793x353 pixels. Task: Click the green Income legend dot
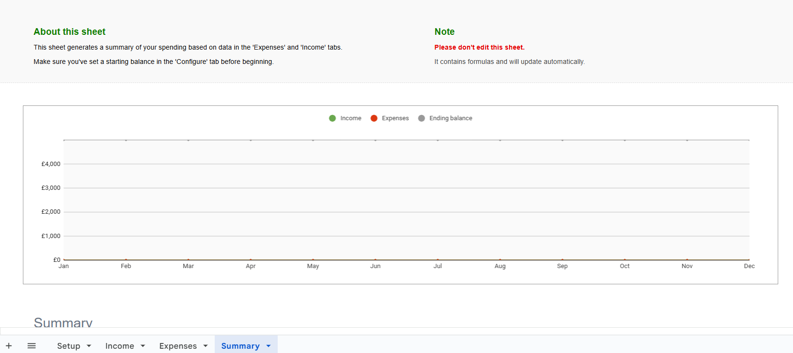pos(333,118)
